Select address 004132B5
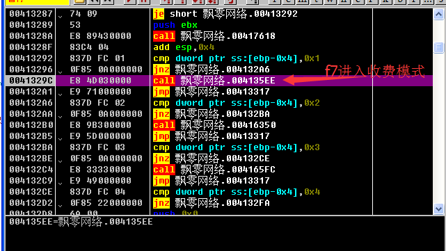 [x=31, y=136]
